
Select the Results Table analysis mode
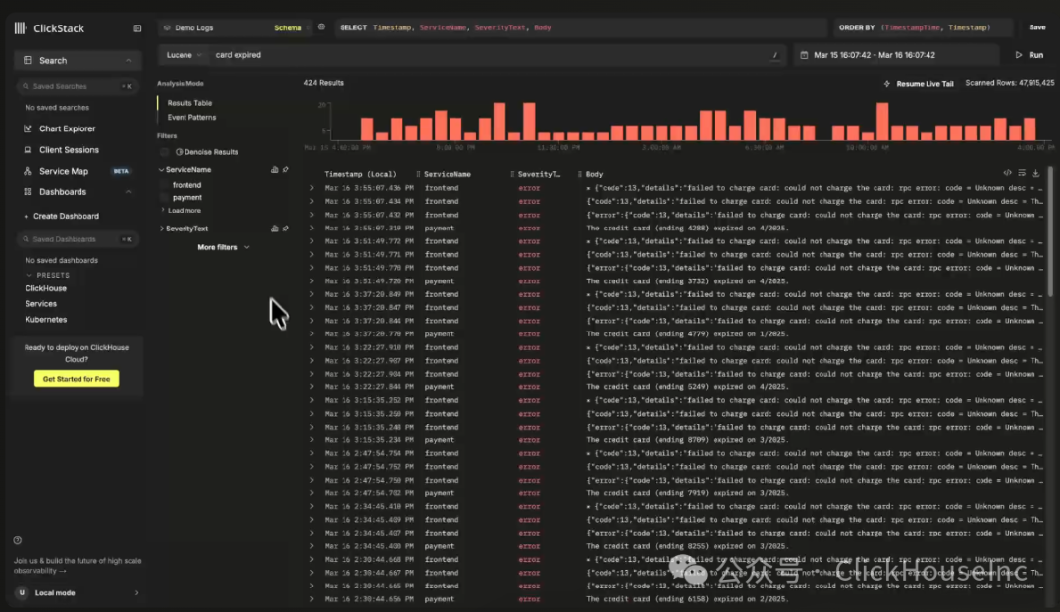[189, 103]
